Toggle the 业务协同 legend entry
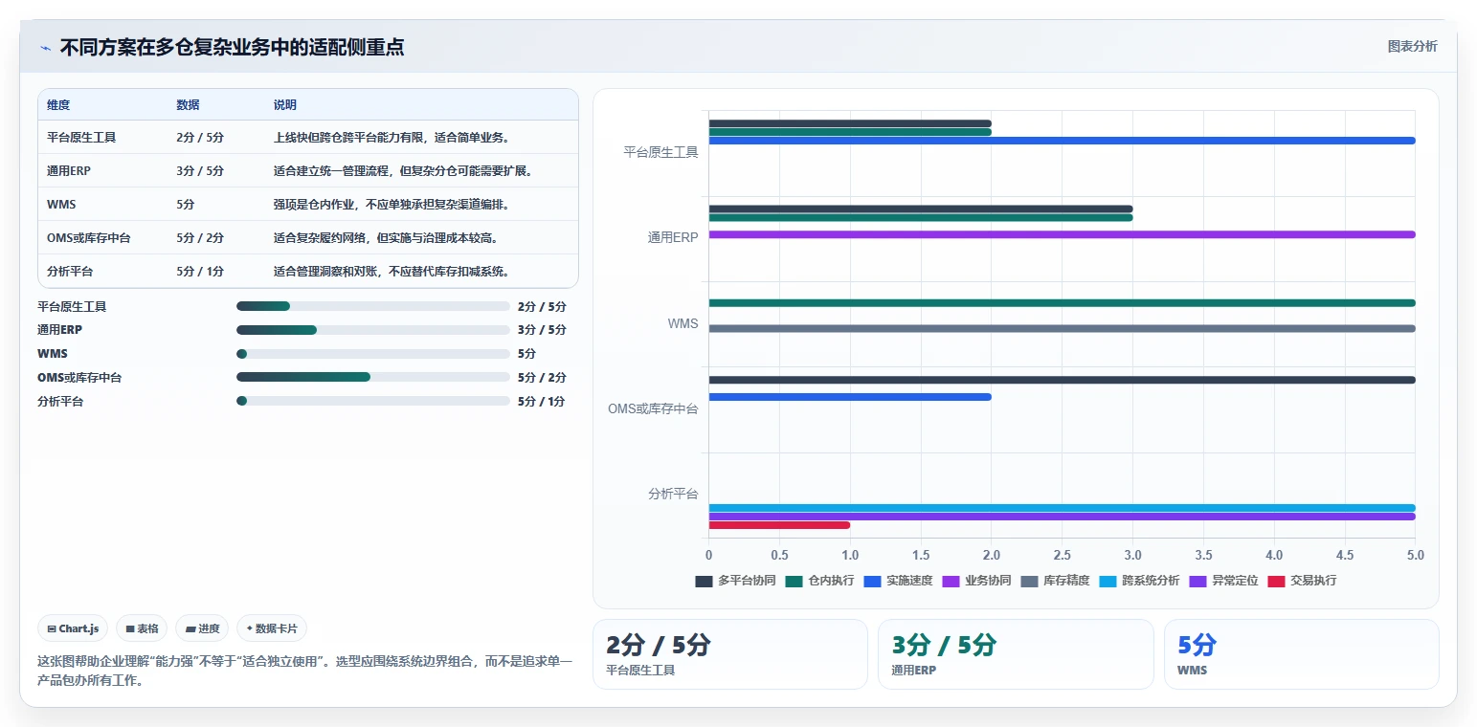Viewport: 1477px width, 727px height. (x=976, y=581)
